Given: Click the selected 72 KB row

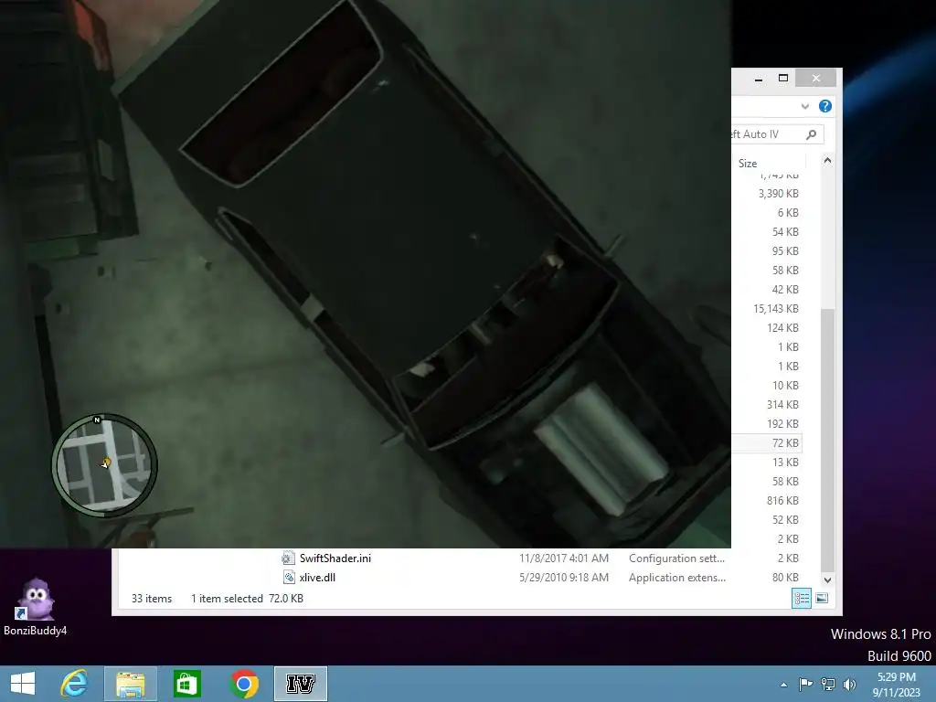Looking at the screenshot, I should 767,443.
